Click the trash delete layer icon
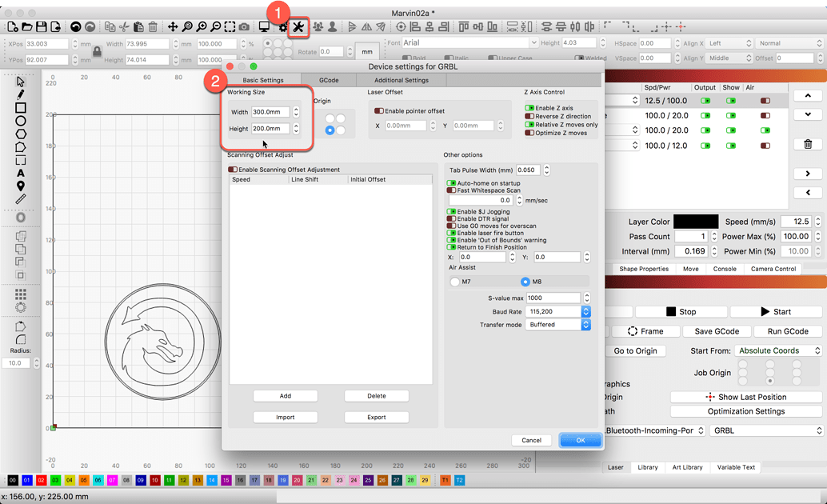Viewport: 827px width, 504px height. 808,144
